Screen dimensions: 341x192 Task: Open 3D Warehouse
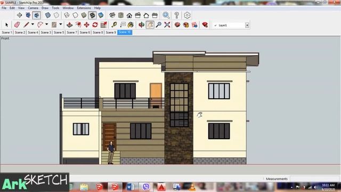click(x=177, y=25)
